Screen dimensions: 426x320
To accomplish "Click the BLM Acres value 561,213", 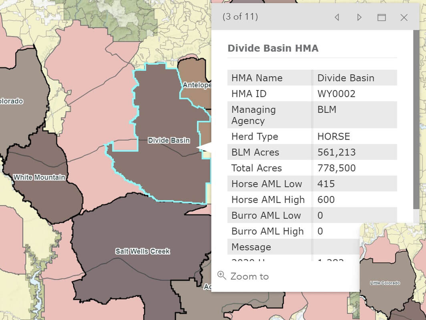I will tap(336, 152).
